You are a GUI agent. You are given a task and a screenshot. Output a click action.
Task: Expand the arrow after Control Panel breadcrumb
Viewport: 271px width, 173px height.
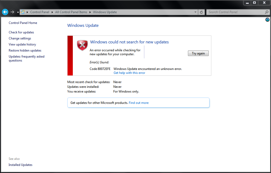[x=52, y=12]
